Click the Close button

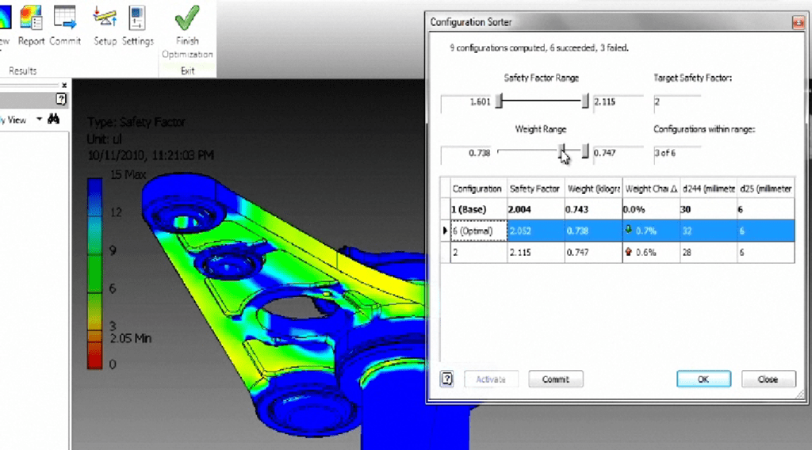click(x=768, y=379)
